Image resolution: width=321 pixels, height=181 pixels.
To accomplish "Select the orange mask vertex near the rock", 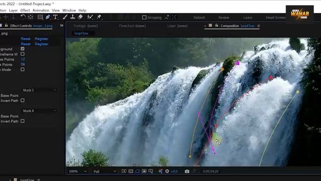I will click(x=222, y=69).
